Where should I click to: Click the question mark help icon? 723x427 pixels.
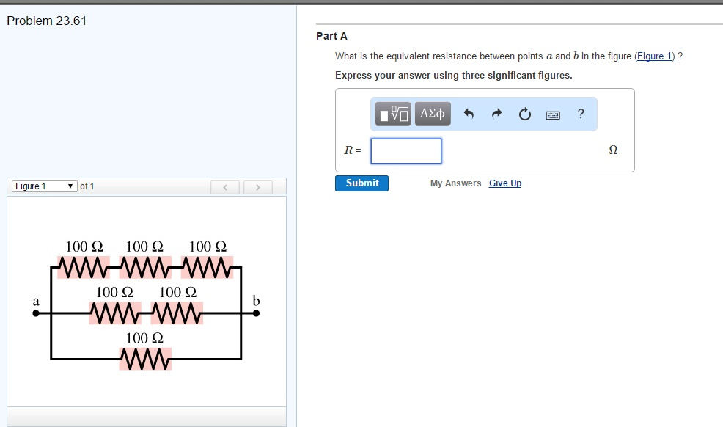[580, 114]
